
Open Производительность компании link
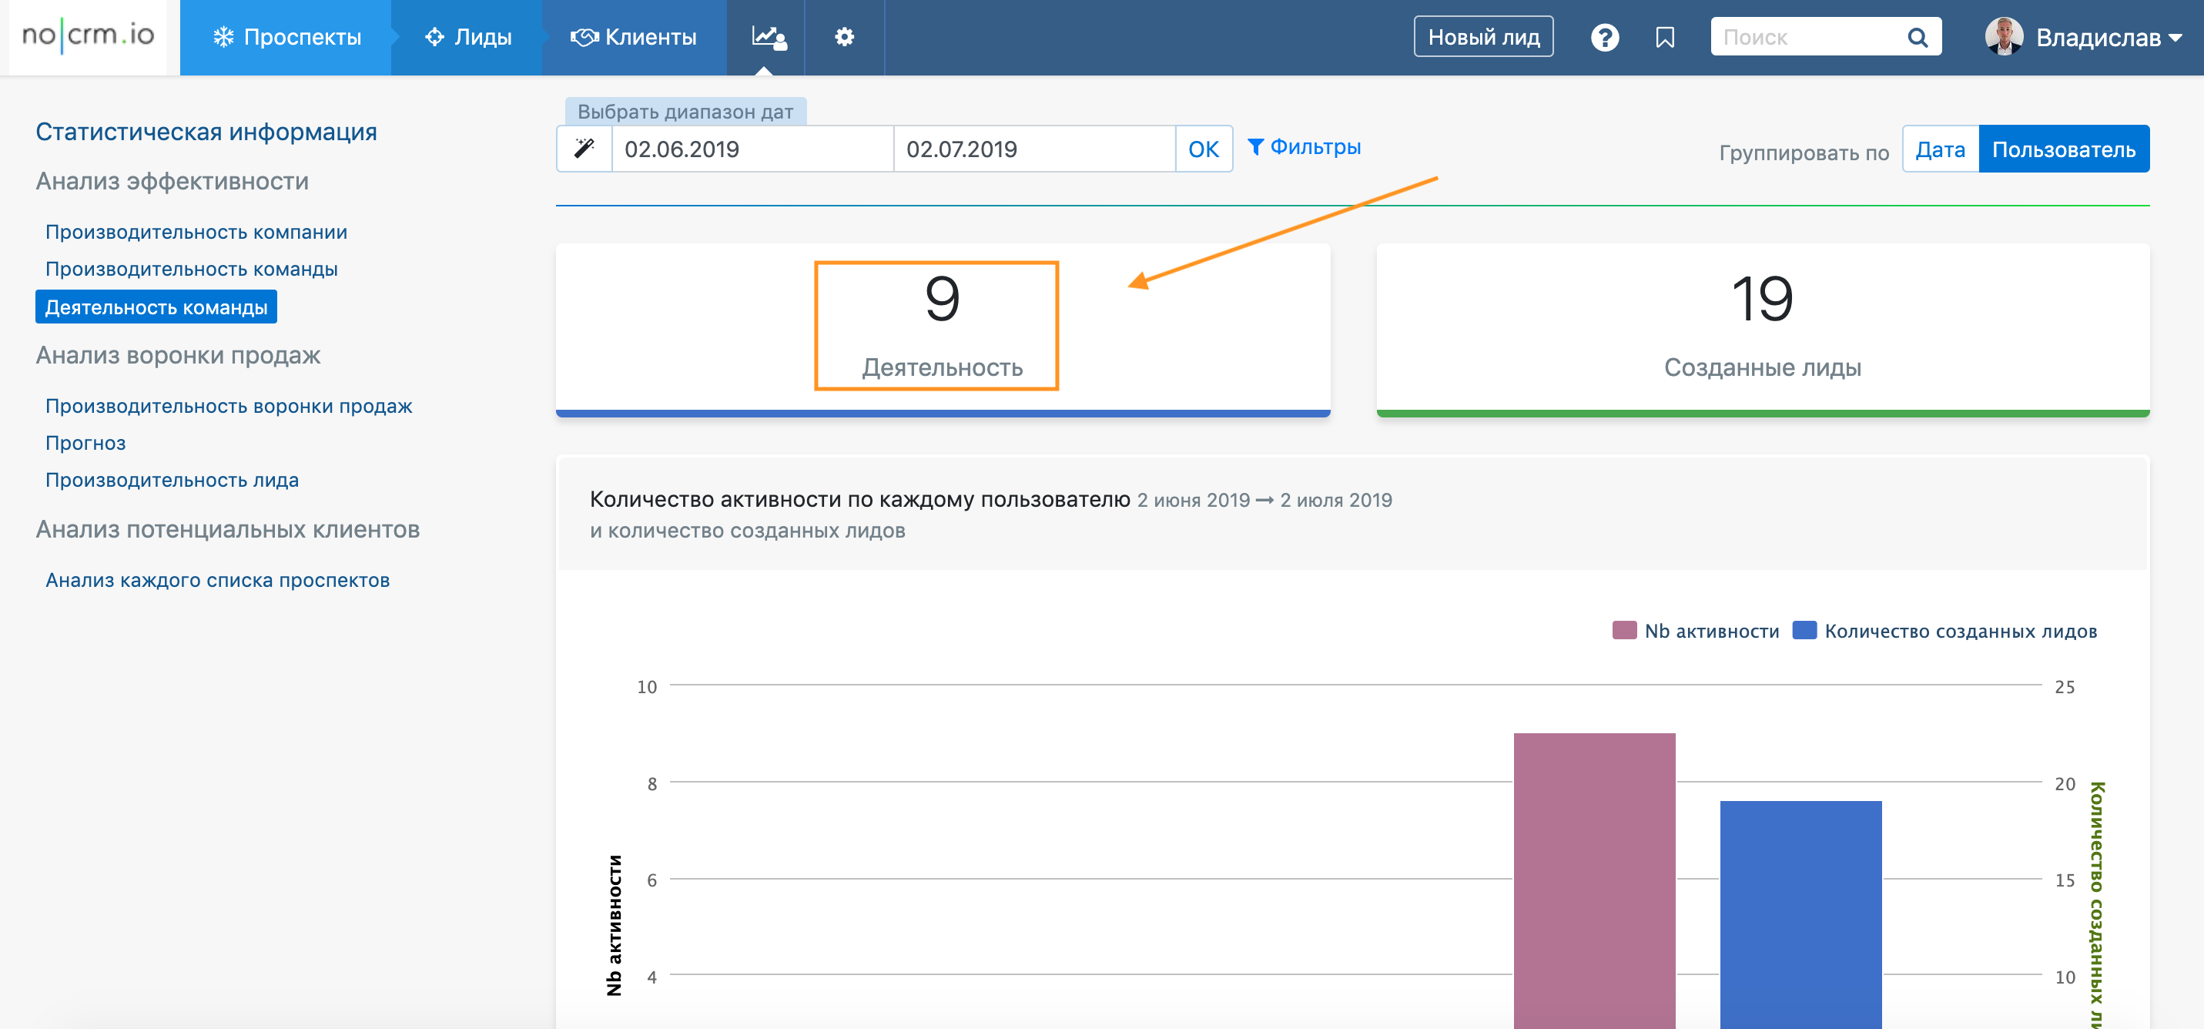196,232
